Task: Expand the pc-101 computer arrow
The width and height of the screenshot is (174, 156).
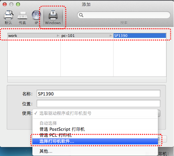Action: click(111, 36)
